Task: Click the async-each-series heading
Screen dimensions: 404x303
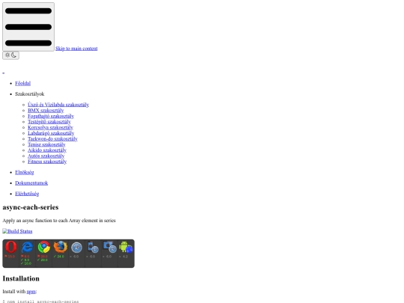Action: click(x=31, y=207)
